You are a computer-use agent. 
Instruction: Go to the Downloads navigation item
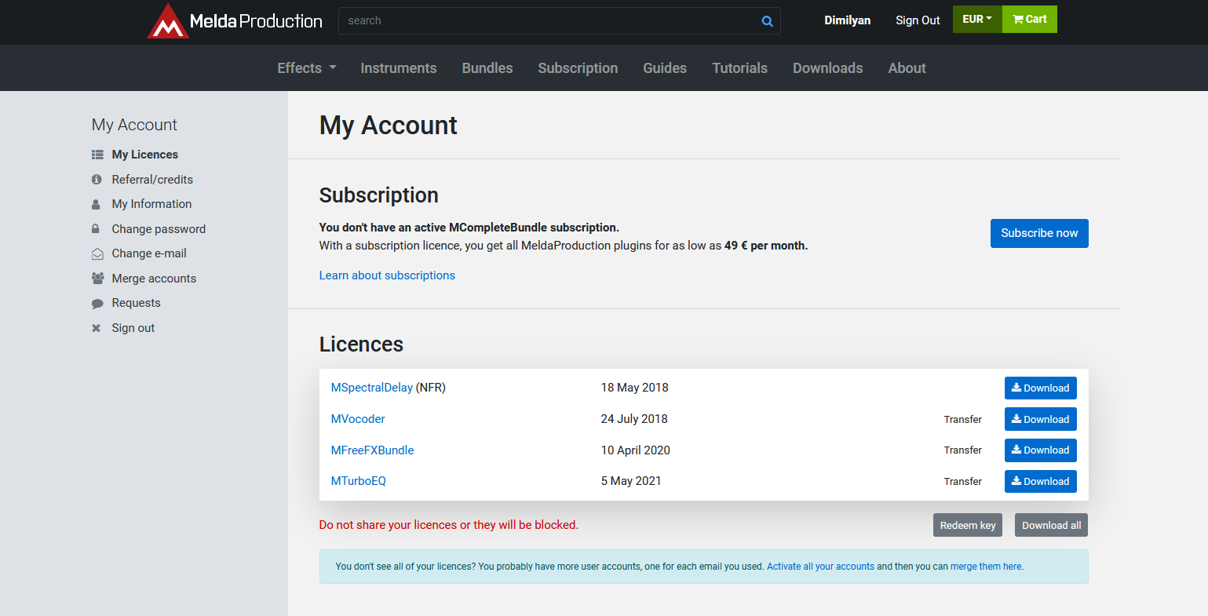827,68
